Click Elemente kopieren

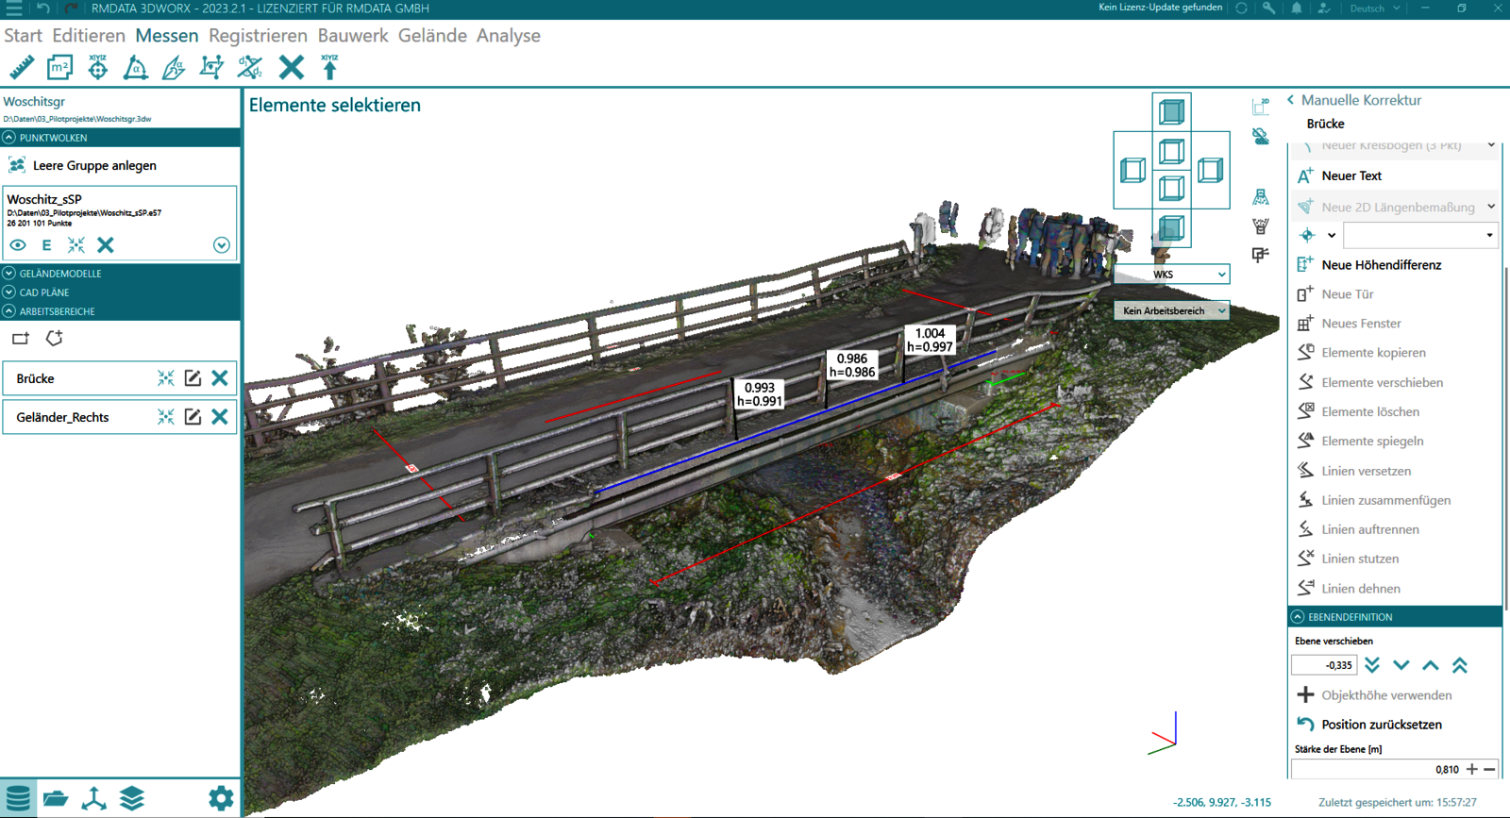click(1374, 353)
